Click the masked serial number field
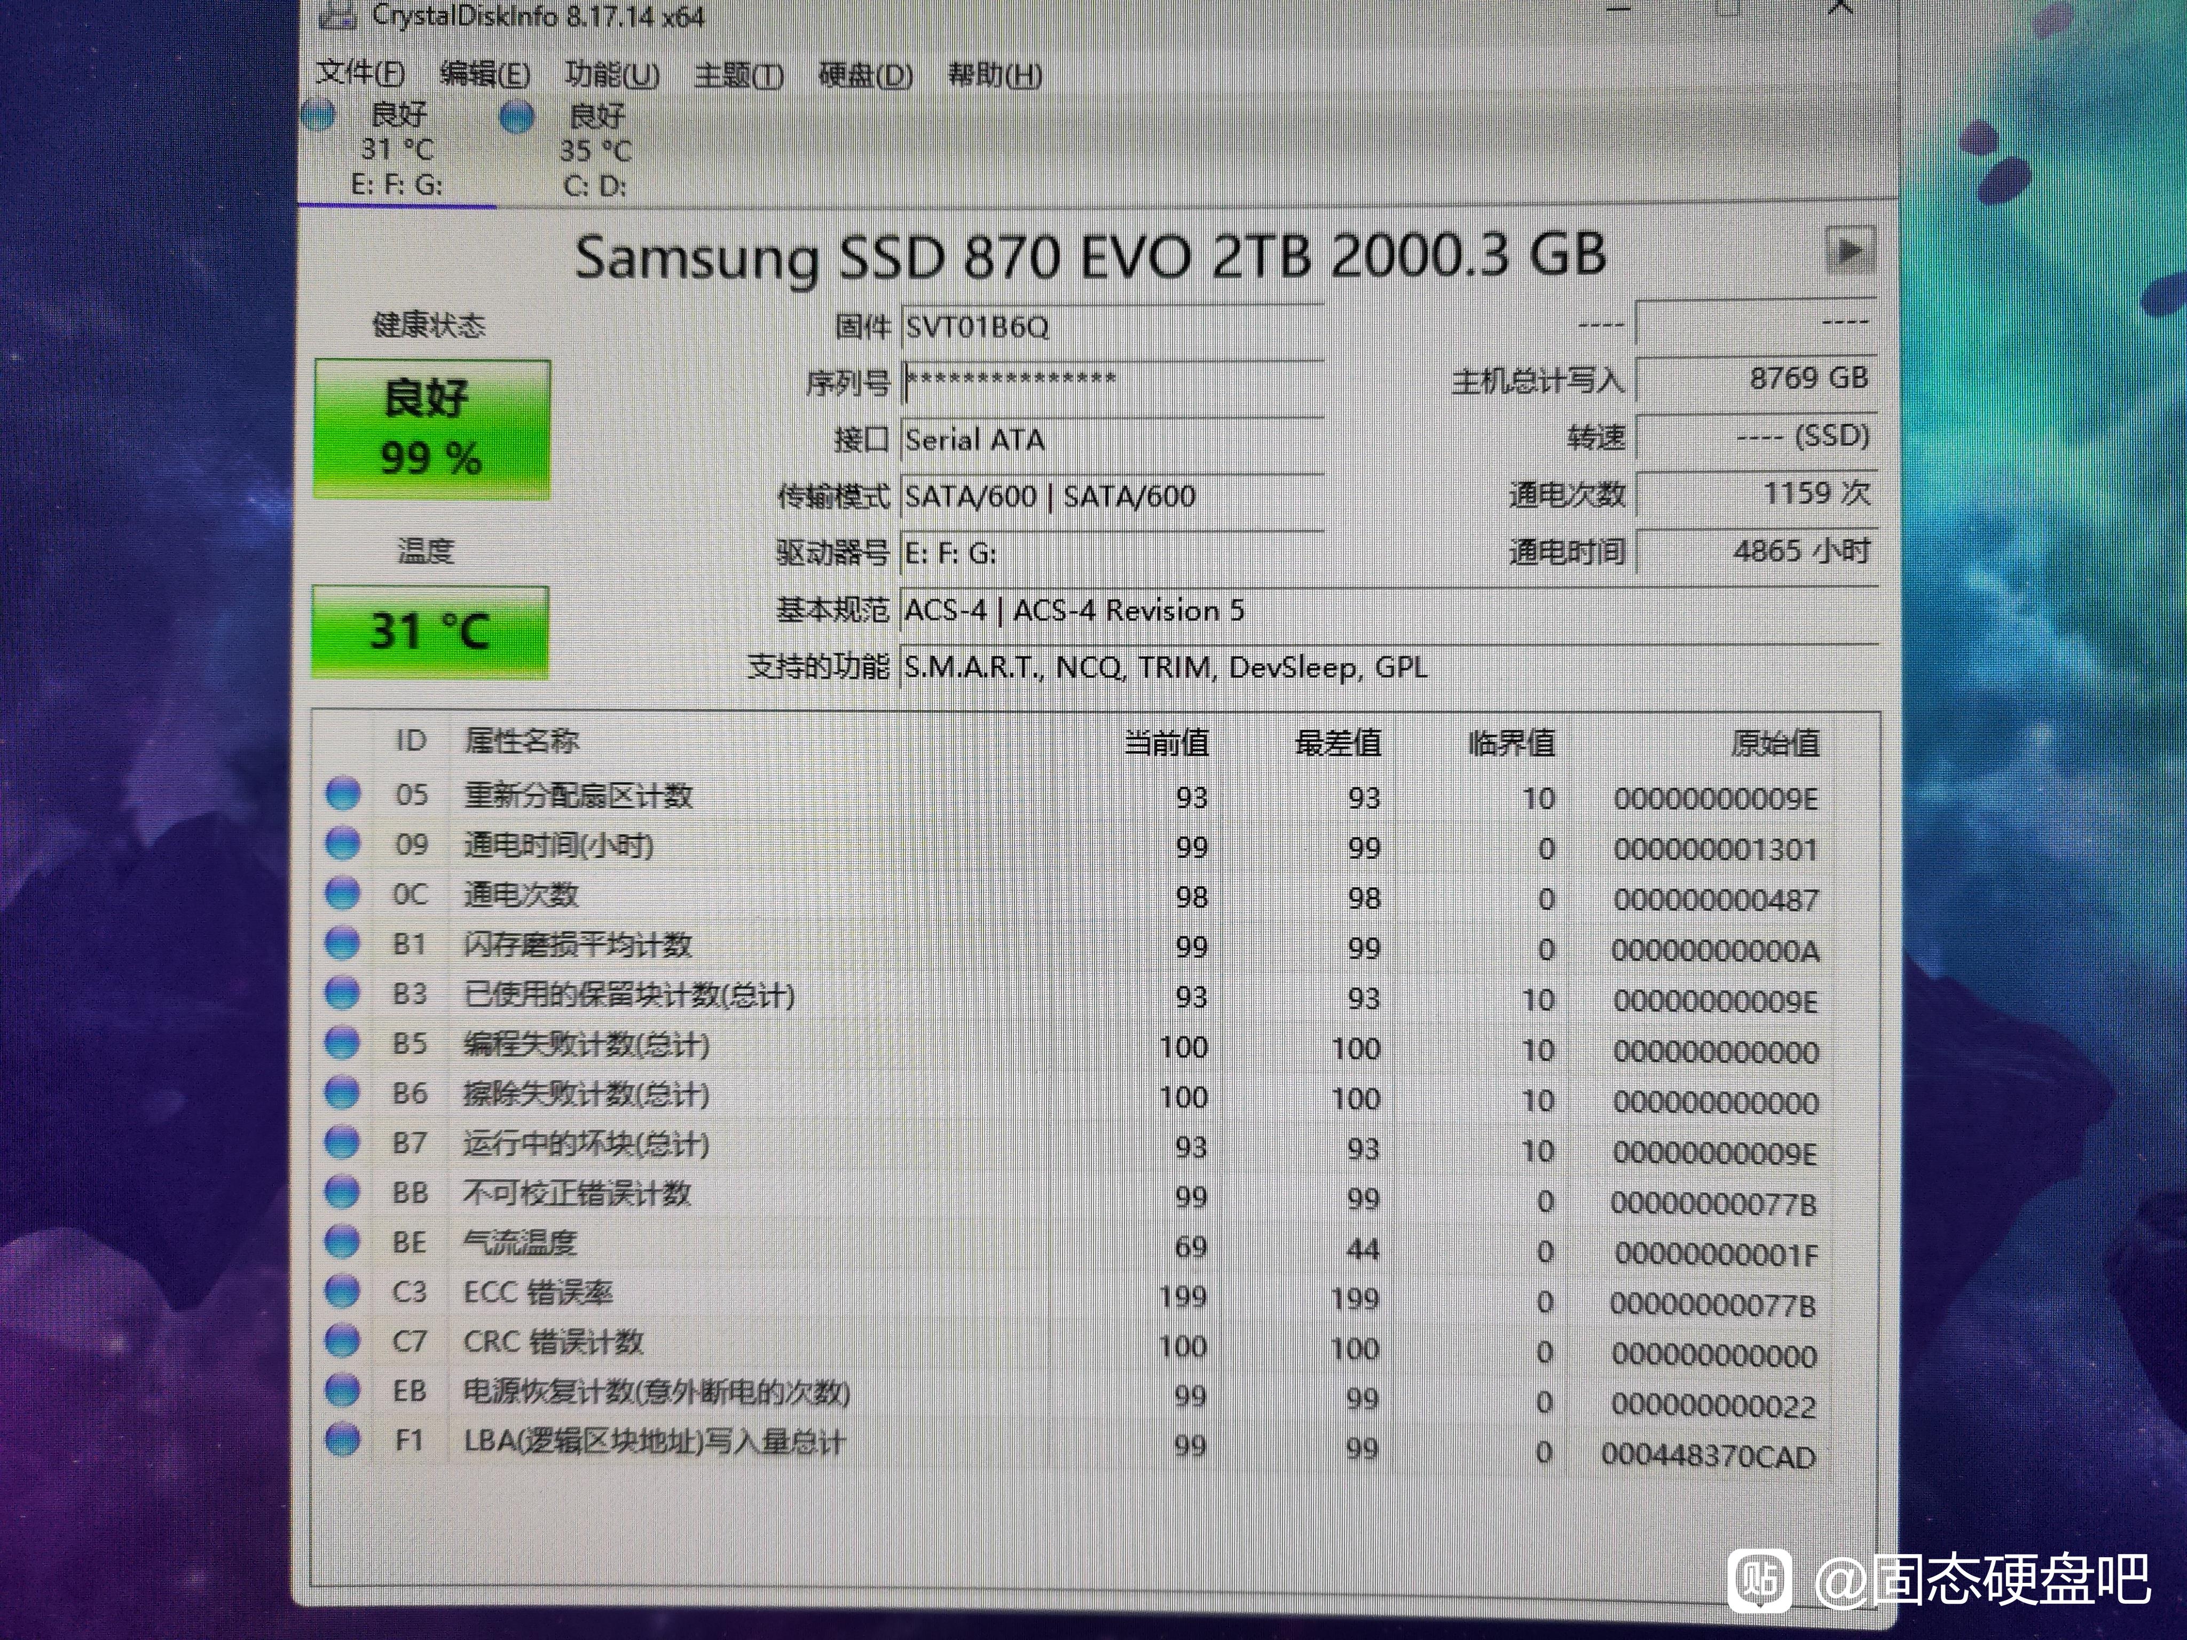 [x=1112, y=383]
